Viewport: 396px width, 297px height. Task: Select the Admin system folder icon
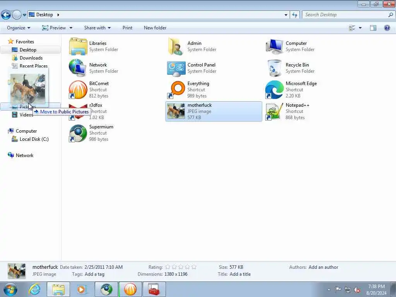coord(176,46)
